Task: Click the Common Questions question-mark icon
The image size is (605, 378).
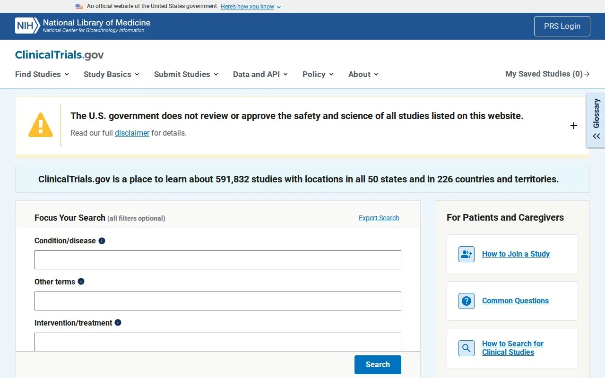Action: [x=467, y=301]
